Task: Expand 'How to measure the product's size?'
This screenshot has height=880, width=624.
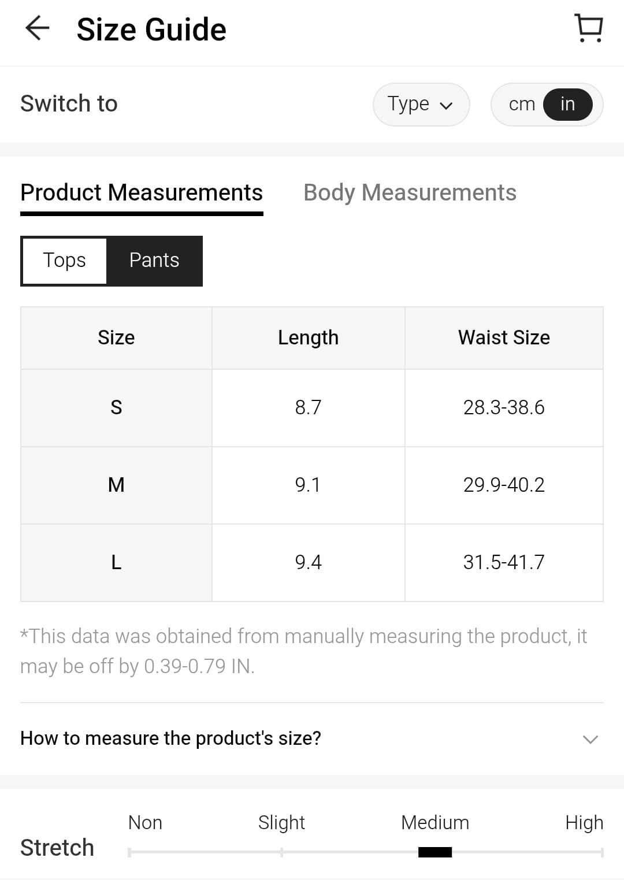Action: [x=171, y=738]
